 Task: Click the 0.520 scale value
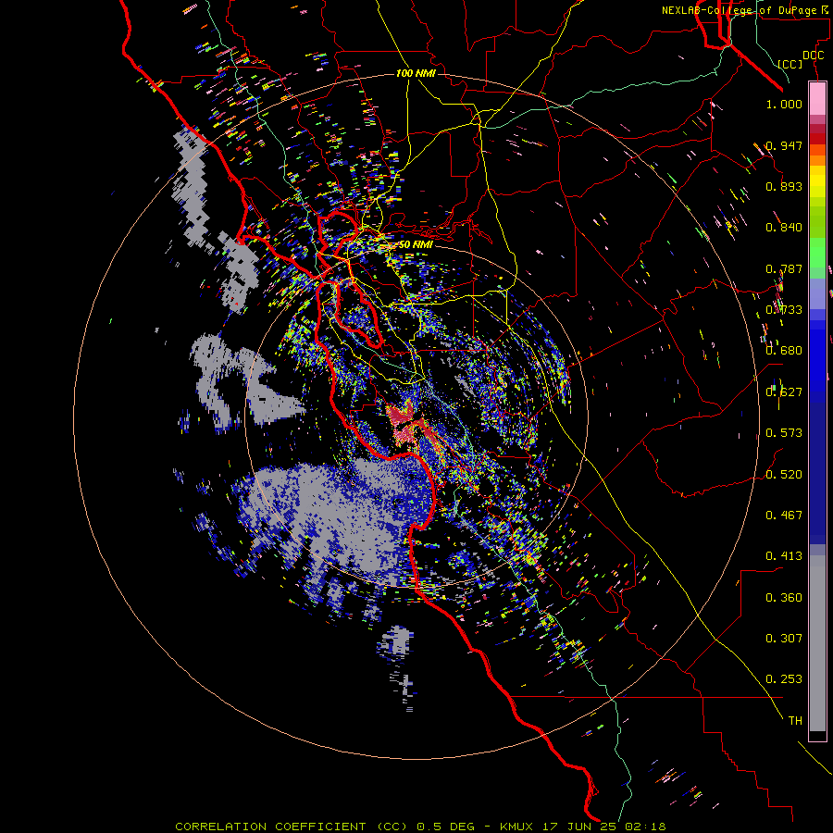(784, 475)
